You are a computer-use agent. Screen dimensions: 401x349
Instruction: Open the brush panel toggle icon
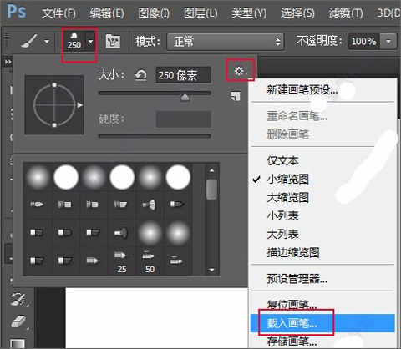coord(113,42)
